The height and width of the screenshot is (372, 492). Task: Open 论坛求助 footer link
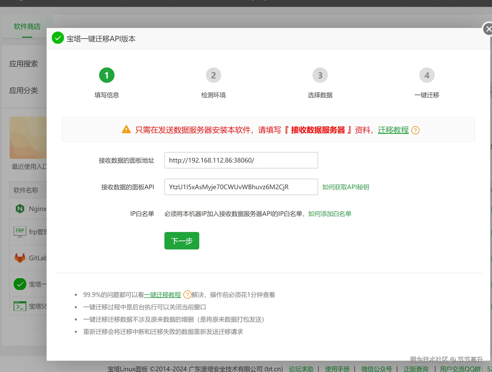tap(301, 369)
